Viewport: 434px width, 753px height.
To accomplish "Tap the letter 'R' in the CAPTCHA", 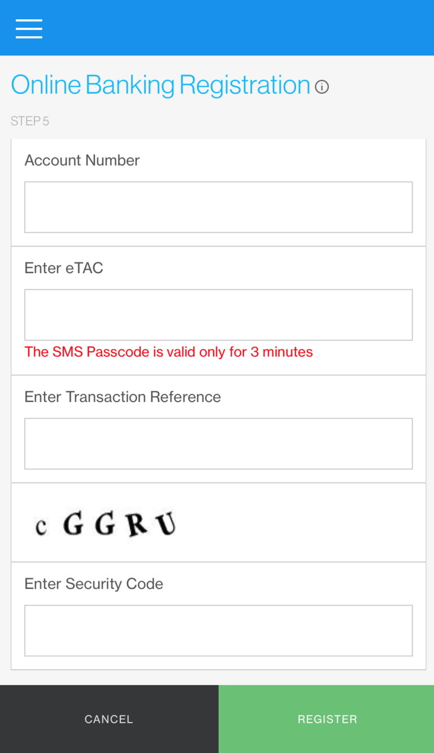I will (x=136, y=525).
